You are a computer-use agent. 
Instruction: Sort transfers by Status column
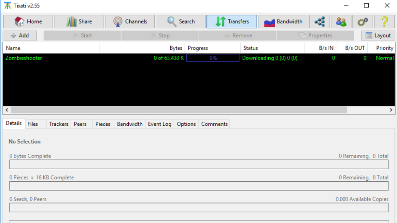click(x=272, y=48)
